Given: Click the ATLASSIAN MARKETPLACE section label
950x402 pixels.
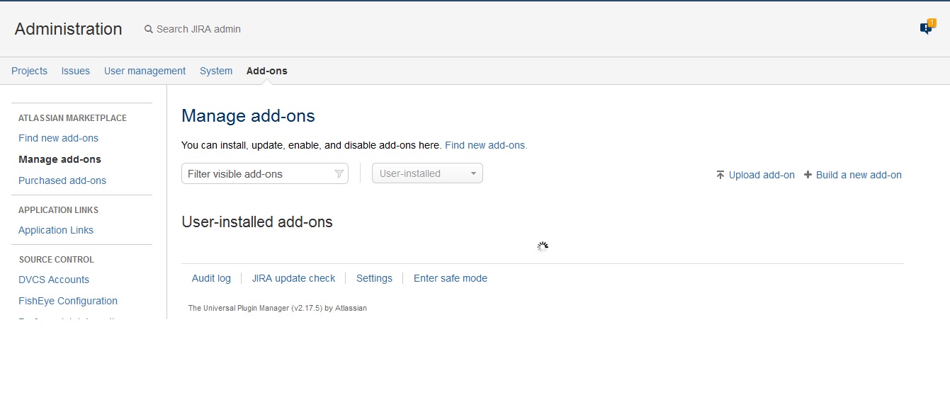Looking at the screenshot, I should pos(72,118).
